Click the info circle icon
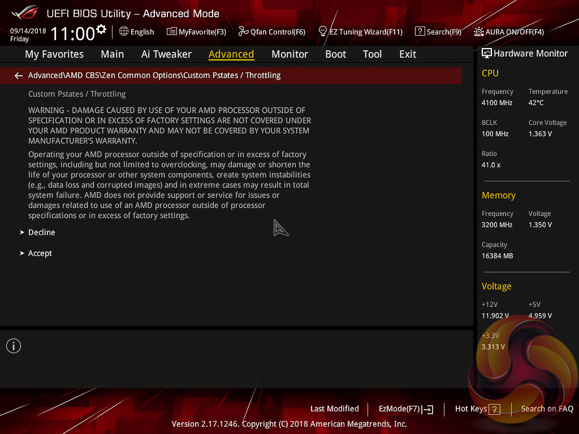This screenshot has height=434, width=579. point(14,346)
